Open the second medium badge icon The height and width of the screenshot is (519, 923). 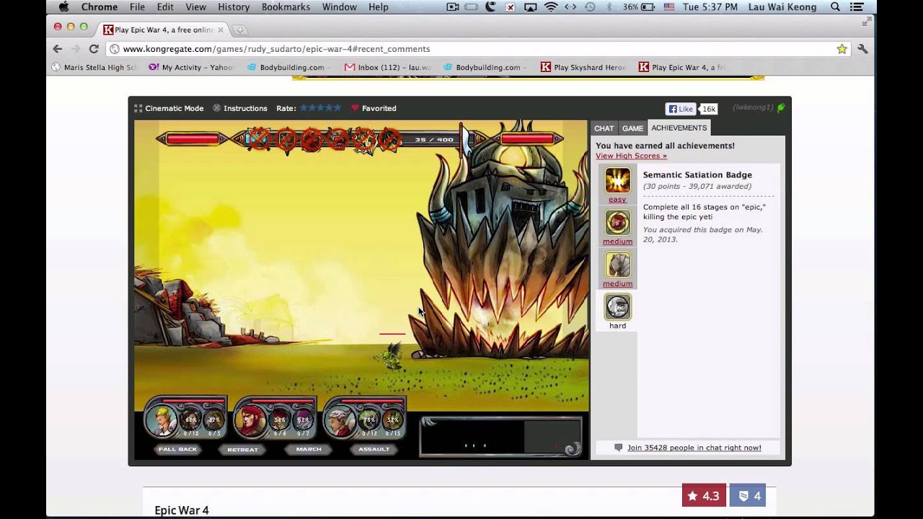pyautogui.click(x=617, y=265)
